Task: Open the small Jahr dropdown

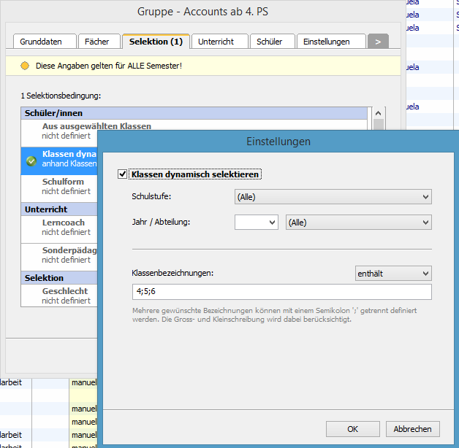Action: 256,223
